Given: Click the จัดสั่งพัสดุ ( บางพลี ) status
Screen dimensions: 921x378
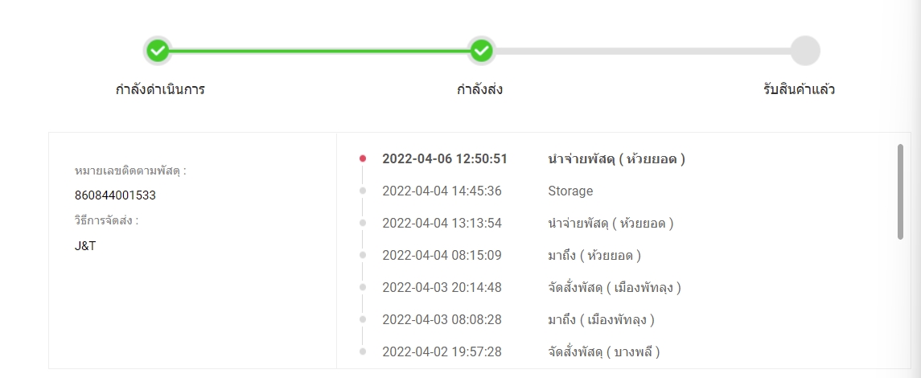Looking at the screenshot, I should point(604,351).
